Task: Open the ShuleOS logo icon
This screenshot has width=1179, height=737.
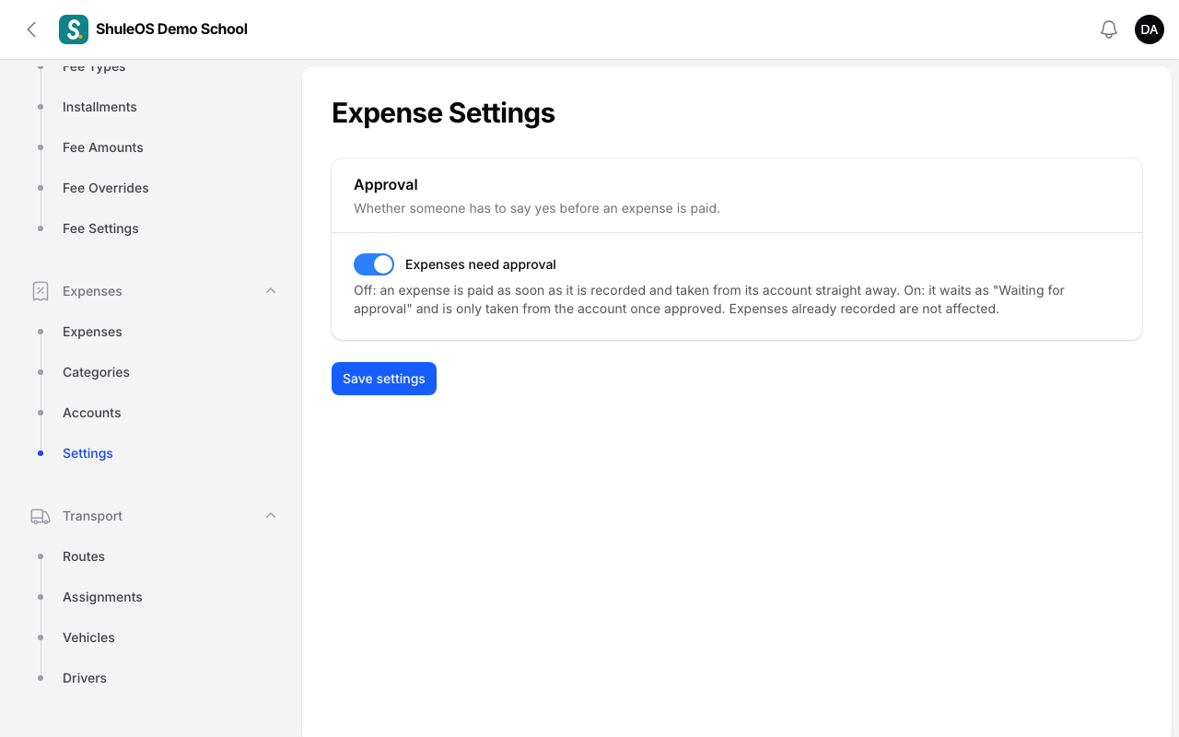Action: pyautogui.click(x=74, y=29)
